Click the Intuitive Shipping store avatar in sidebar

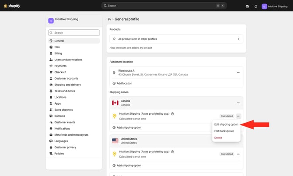tap(51, 21)
